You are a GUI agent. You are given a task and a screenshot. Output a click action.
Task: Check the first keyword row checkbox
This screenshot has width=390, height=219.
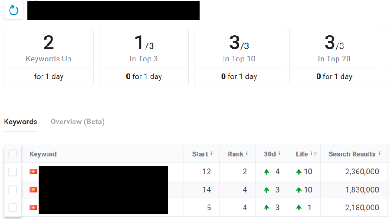point(13,172)
